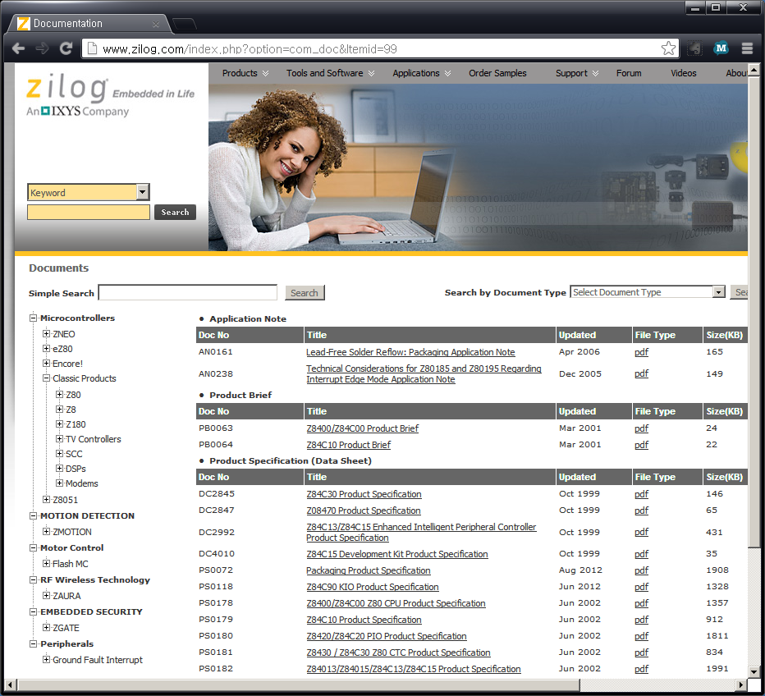Open the Tools and Software menu
Screen dimensions: 765x696
coord(330,73)
